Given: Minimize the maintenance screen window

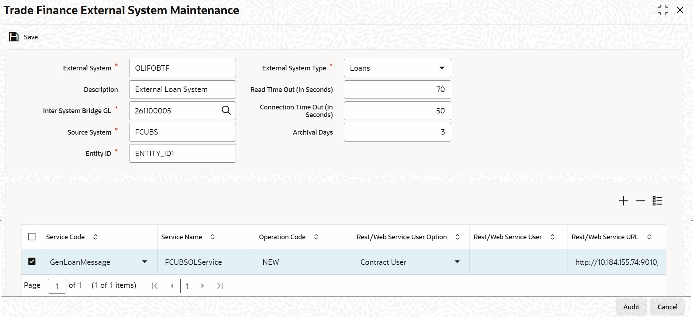Looking at the screenshot, I should [663, 10].
